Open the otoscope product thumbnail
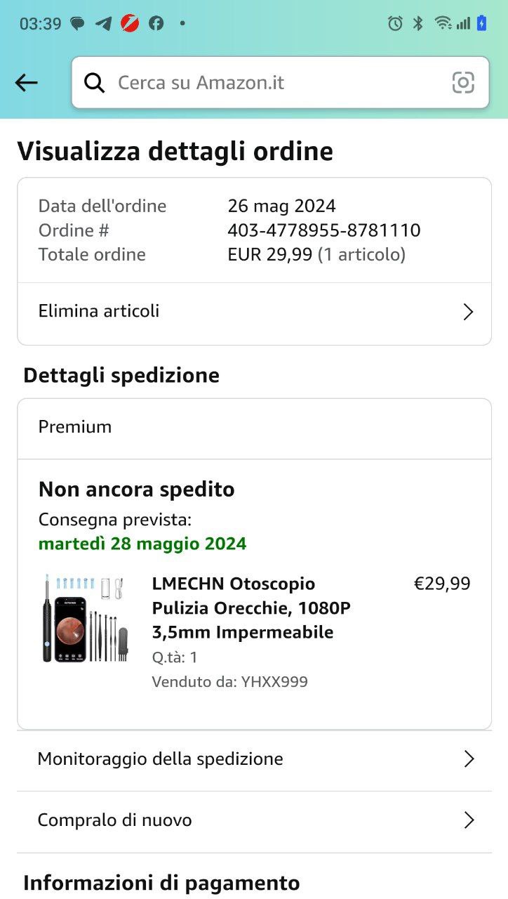The width and height of the screenshot is (508, 899). pos(85,618)
